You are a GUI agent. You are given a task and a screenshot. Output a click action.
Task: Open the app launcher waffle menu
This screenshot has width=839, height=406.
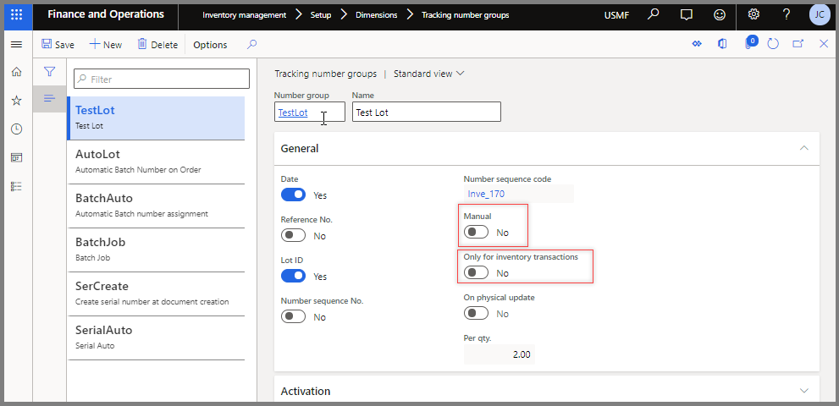pos(17,15)
